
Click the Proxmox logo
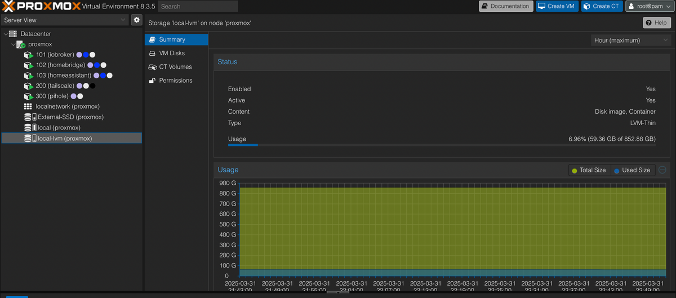(x=41, y=6)
